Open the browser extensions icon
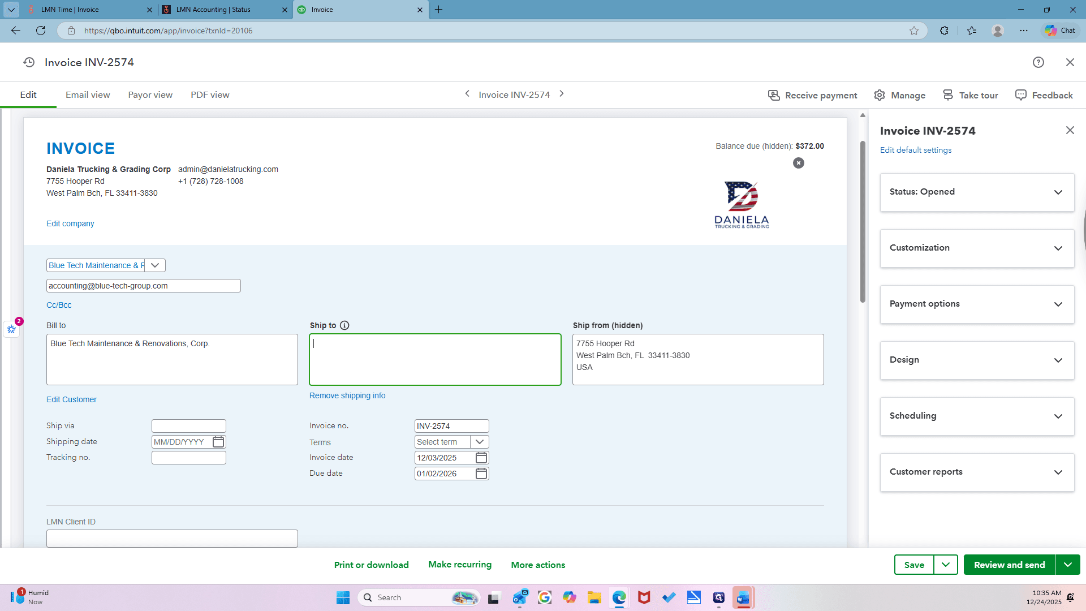The height and width of the screenshot is (611, 1086). pos(944,31)
